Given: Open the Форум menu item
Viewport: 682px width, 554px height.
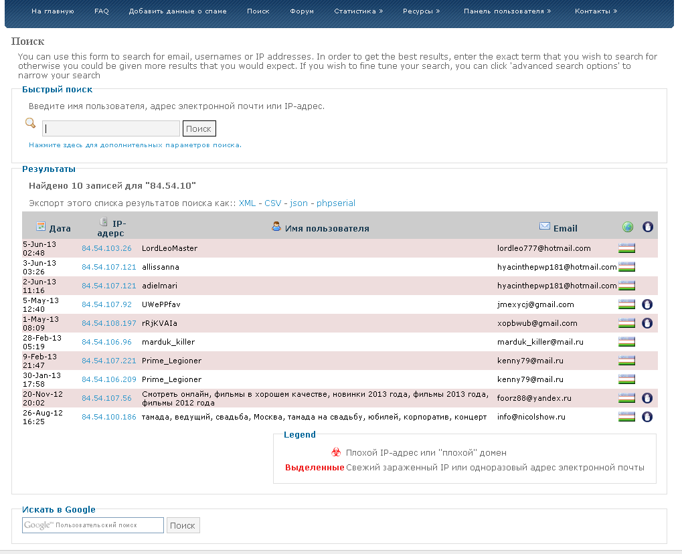Looking at the screenshot, I should tap(302, 11).
